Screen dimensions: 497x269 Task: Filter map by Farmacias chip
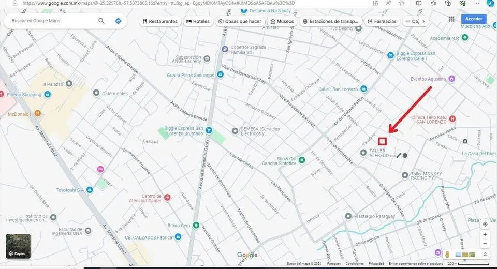(x=382, y=21)
